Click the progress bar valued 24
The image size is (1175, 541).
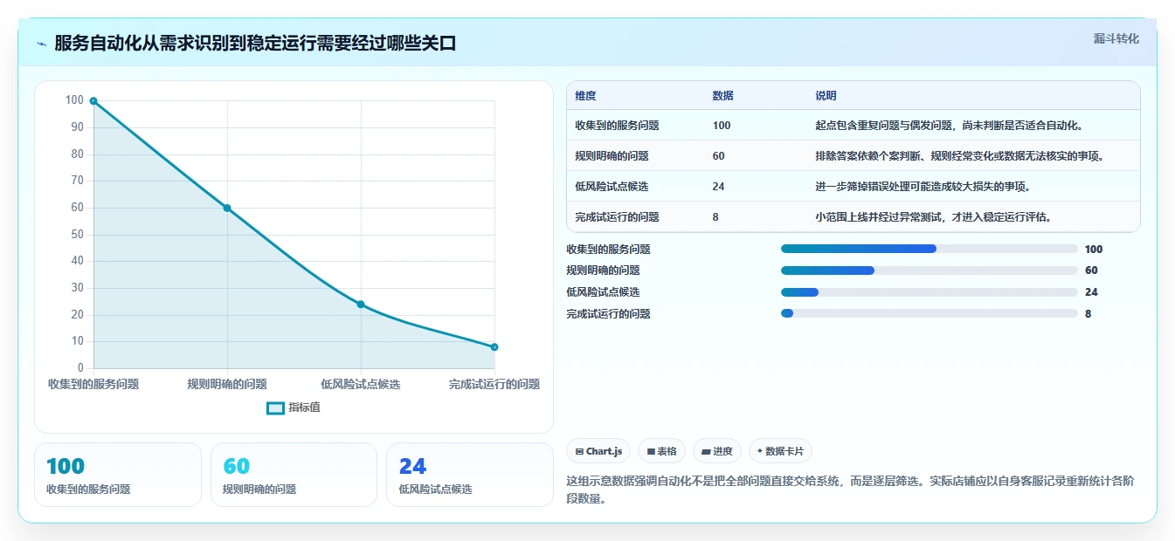pyautogui.click(x=930, y=292)
